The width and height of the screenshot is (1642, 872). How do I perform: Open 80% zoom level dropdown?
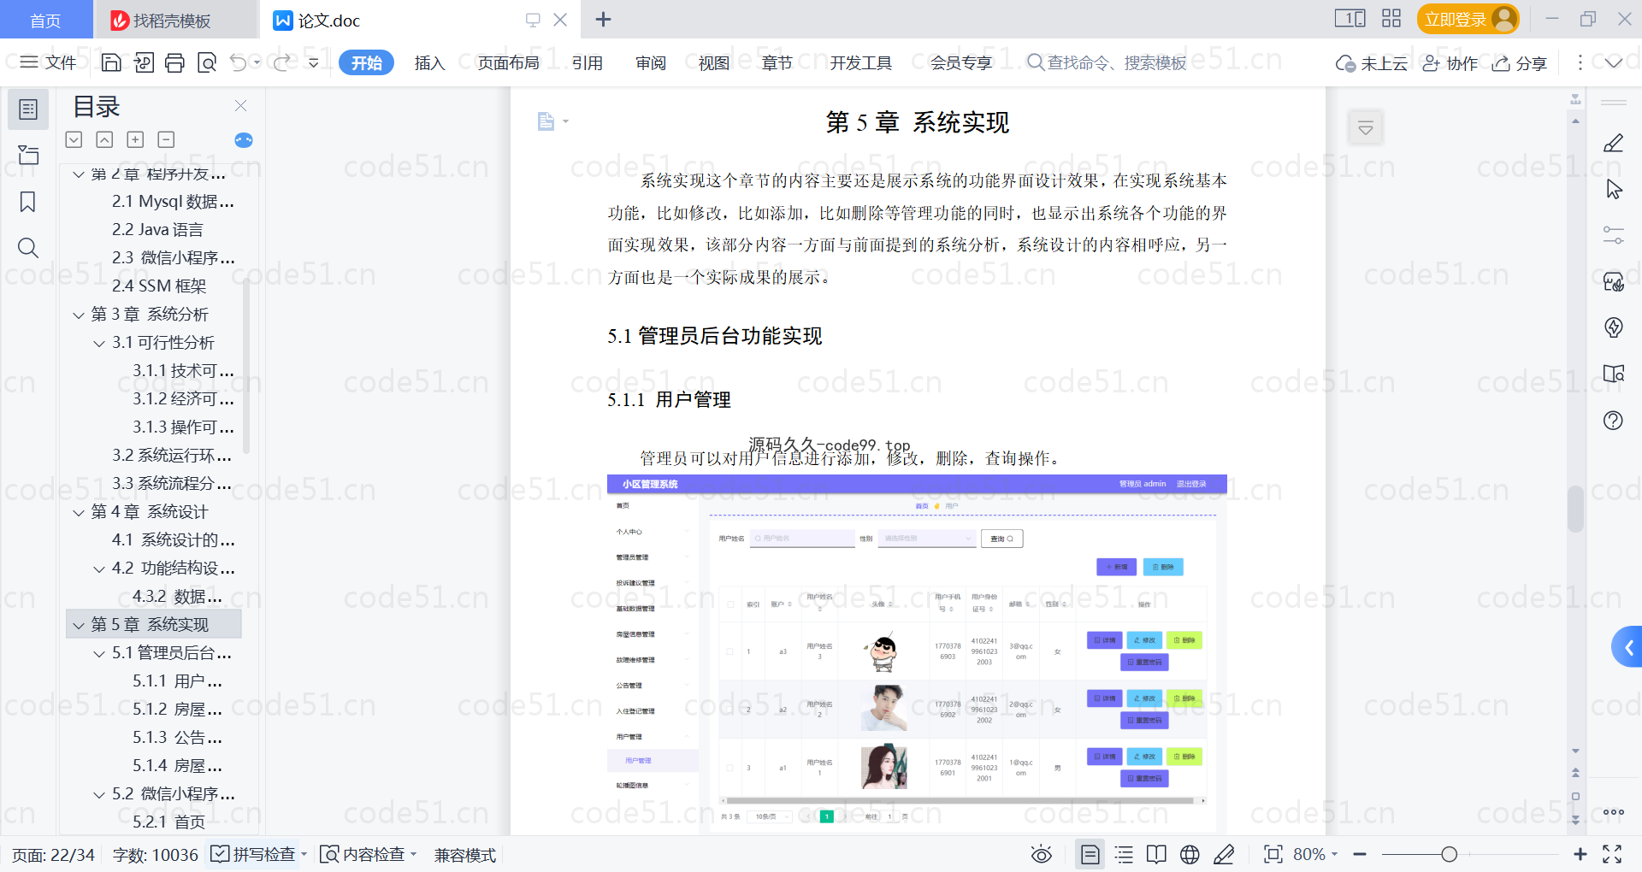pos(1315,854)
